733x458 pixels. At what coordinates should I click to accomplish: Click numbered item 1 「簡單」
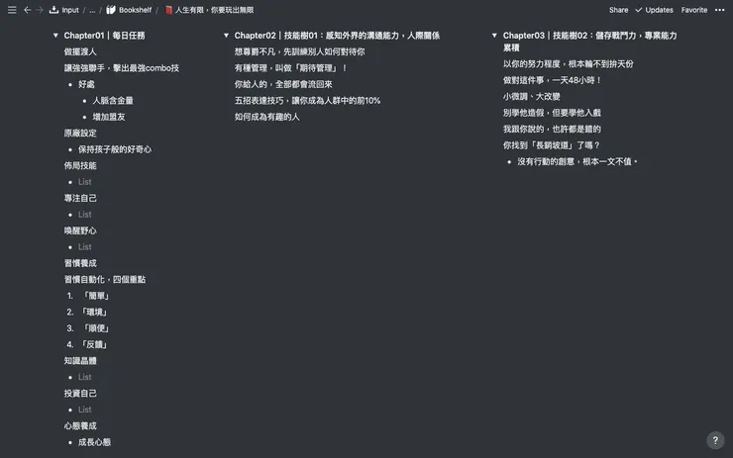click(x=96, y=296)
